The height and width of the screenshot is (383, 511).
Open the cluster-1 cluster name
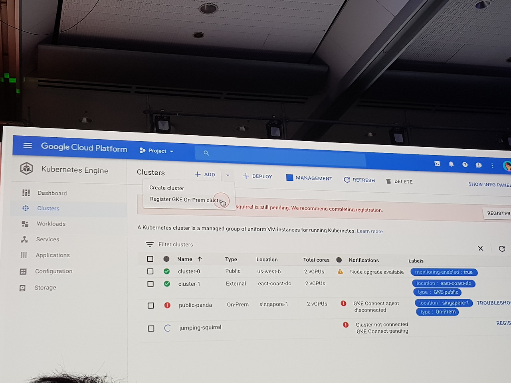pyautogui.click(x=189, y=284)
